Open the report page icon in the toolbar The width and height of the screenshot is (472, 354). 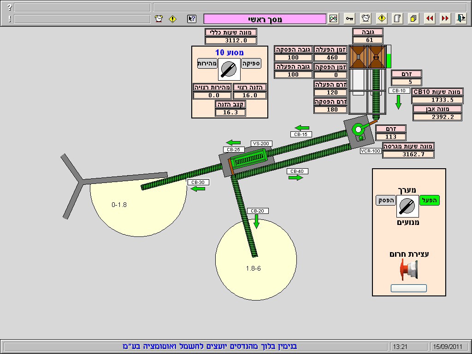tap(397, 18)
